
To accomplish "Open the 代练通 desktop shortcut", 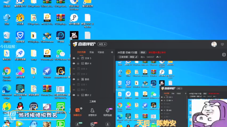I will point(20,19).
